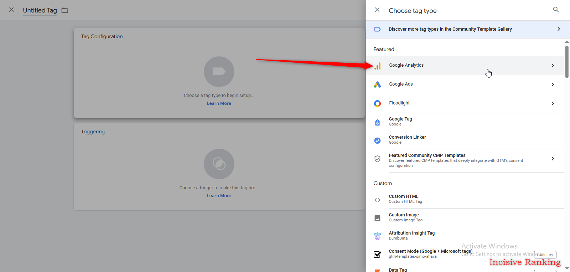This screenshot has width=570, height=272.
Task: Select Conversion Linker tag type
Action: (465, 140)
